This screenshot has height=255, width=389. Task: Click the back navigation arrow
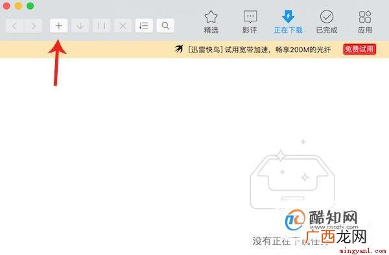pyautogui.click(x=15, y=26)
